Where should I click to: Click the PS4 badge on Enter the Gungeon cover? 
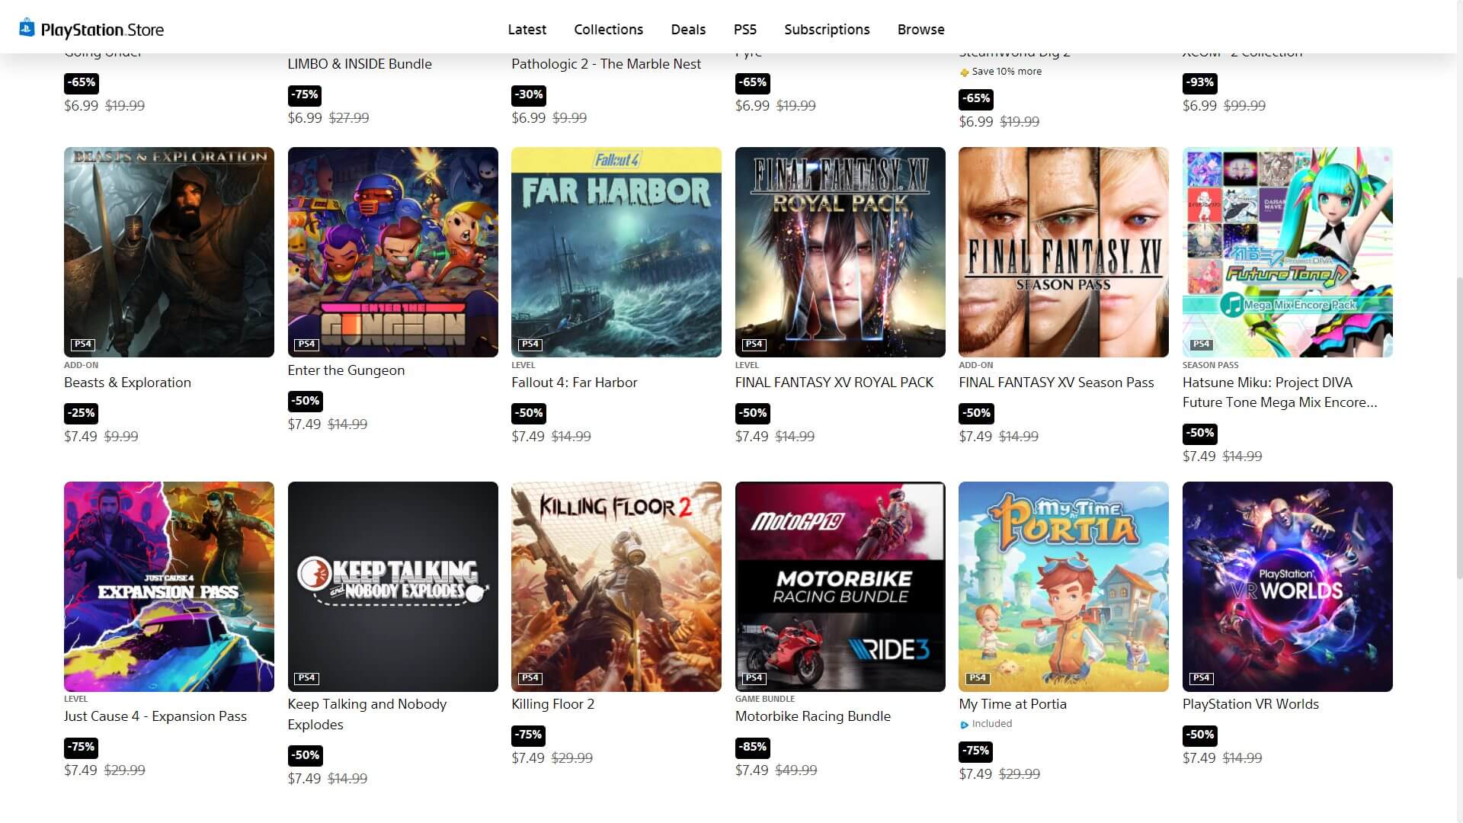pyautogui.click(x=306, y=344)
